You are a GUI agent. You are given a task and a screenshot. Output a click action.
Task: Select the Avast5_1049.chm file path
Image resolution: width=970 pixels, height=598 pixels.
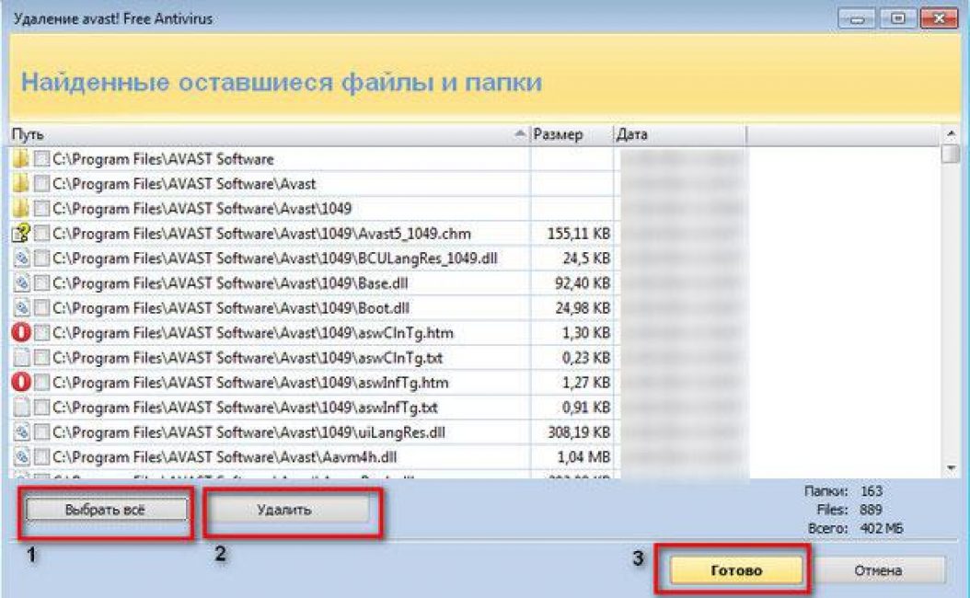point(261,234)
